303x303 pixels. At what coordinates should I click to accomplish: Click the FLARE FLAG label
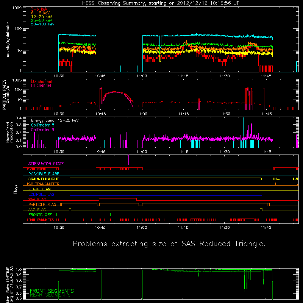coord(39,189)
